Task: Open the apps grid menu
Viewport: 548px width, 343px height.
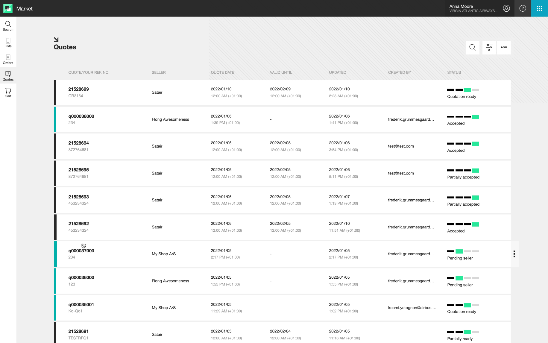Action: pyautogui.click(x=539, y=8)
